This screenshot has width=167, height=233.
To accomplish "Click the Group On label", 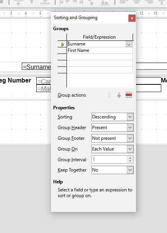I will click(x=68, y=149).
